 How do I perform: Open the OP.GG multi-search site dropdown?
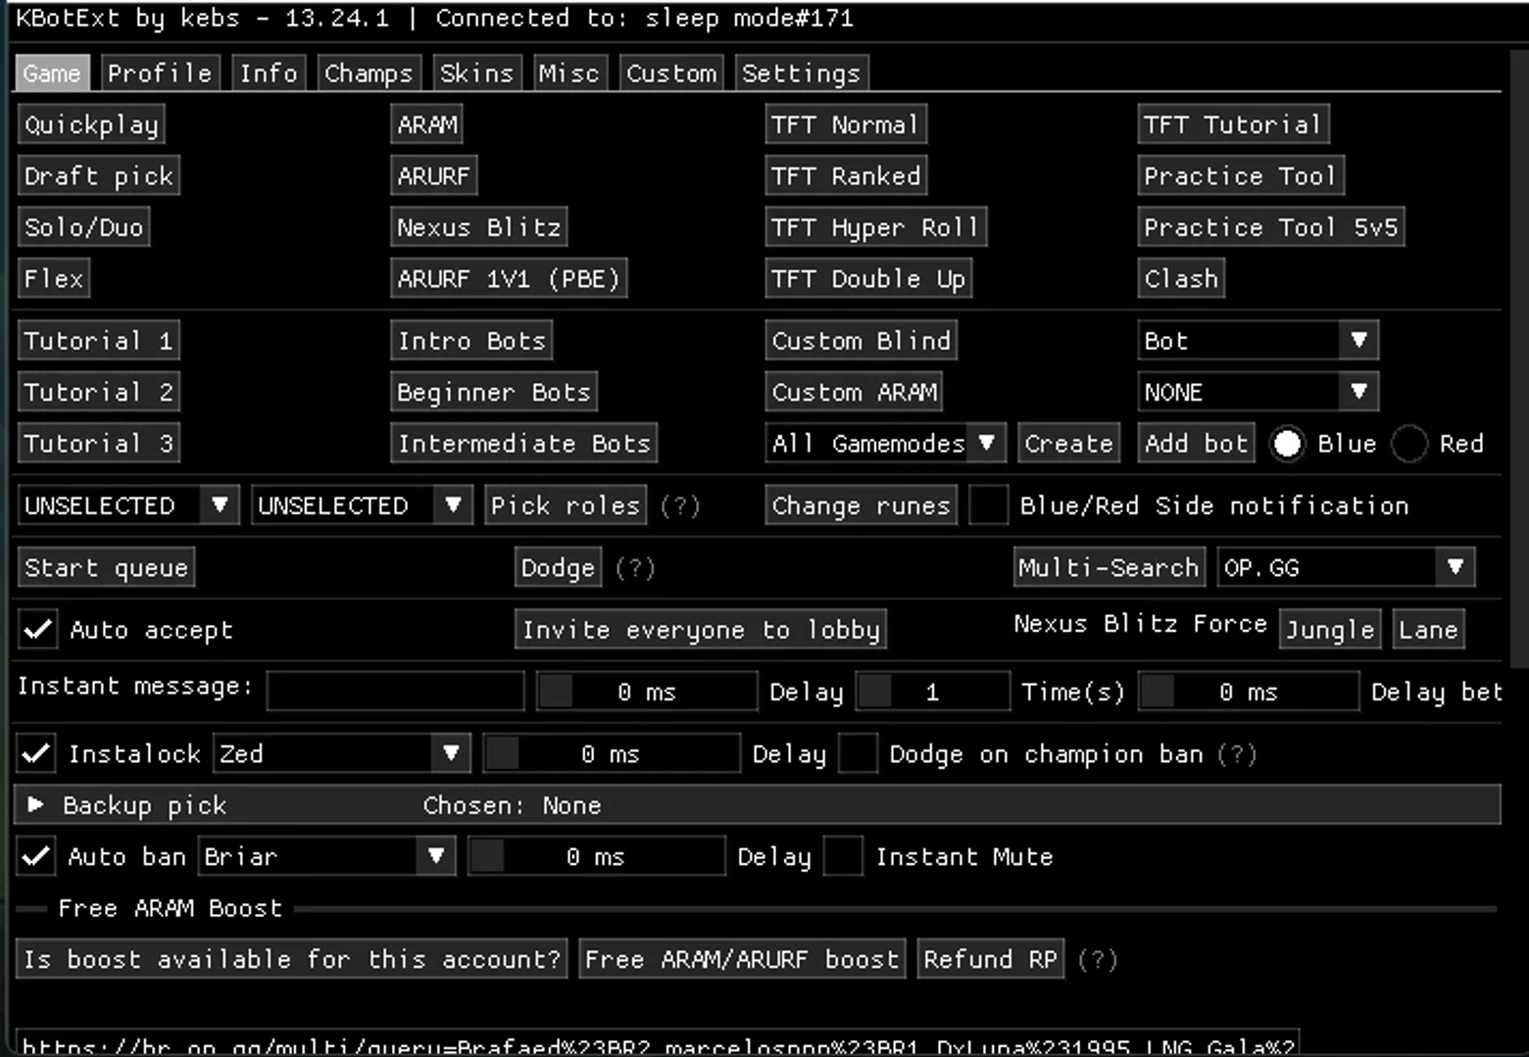(1346, 567)
